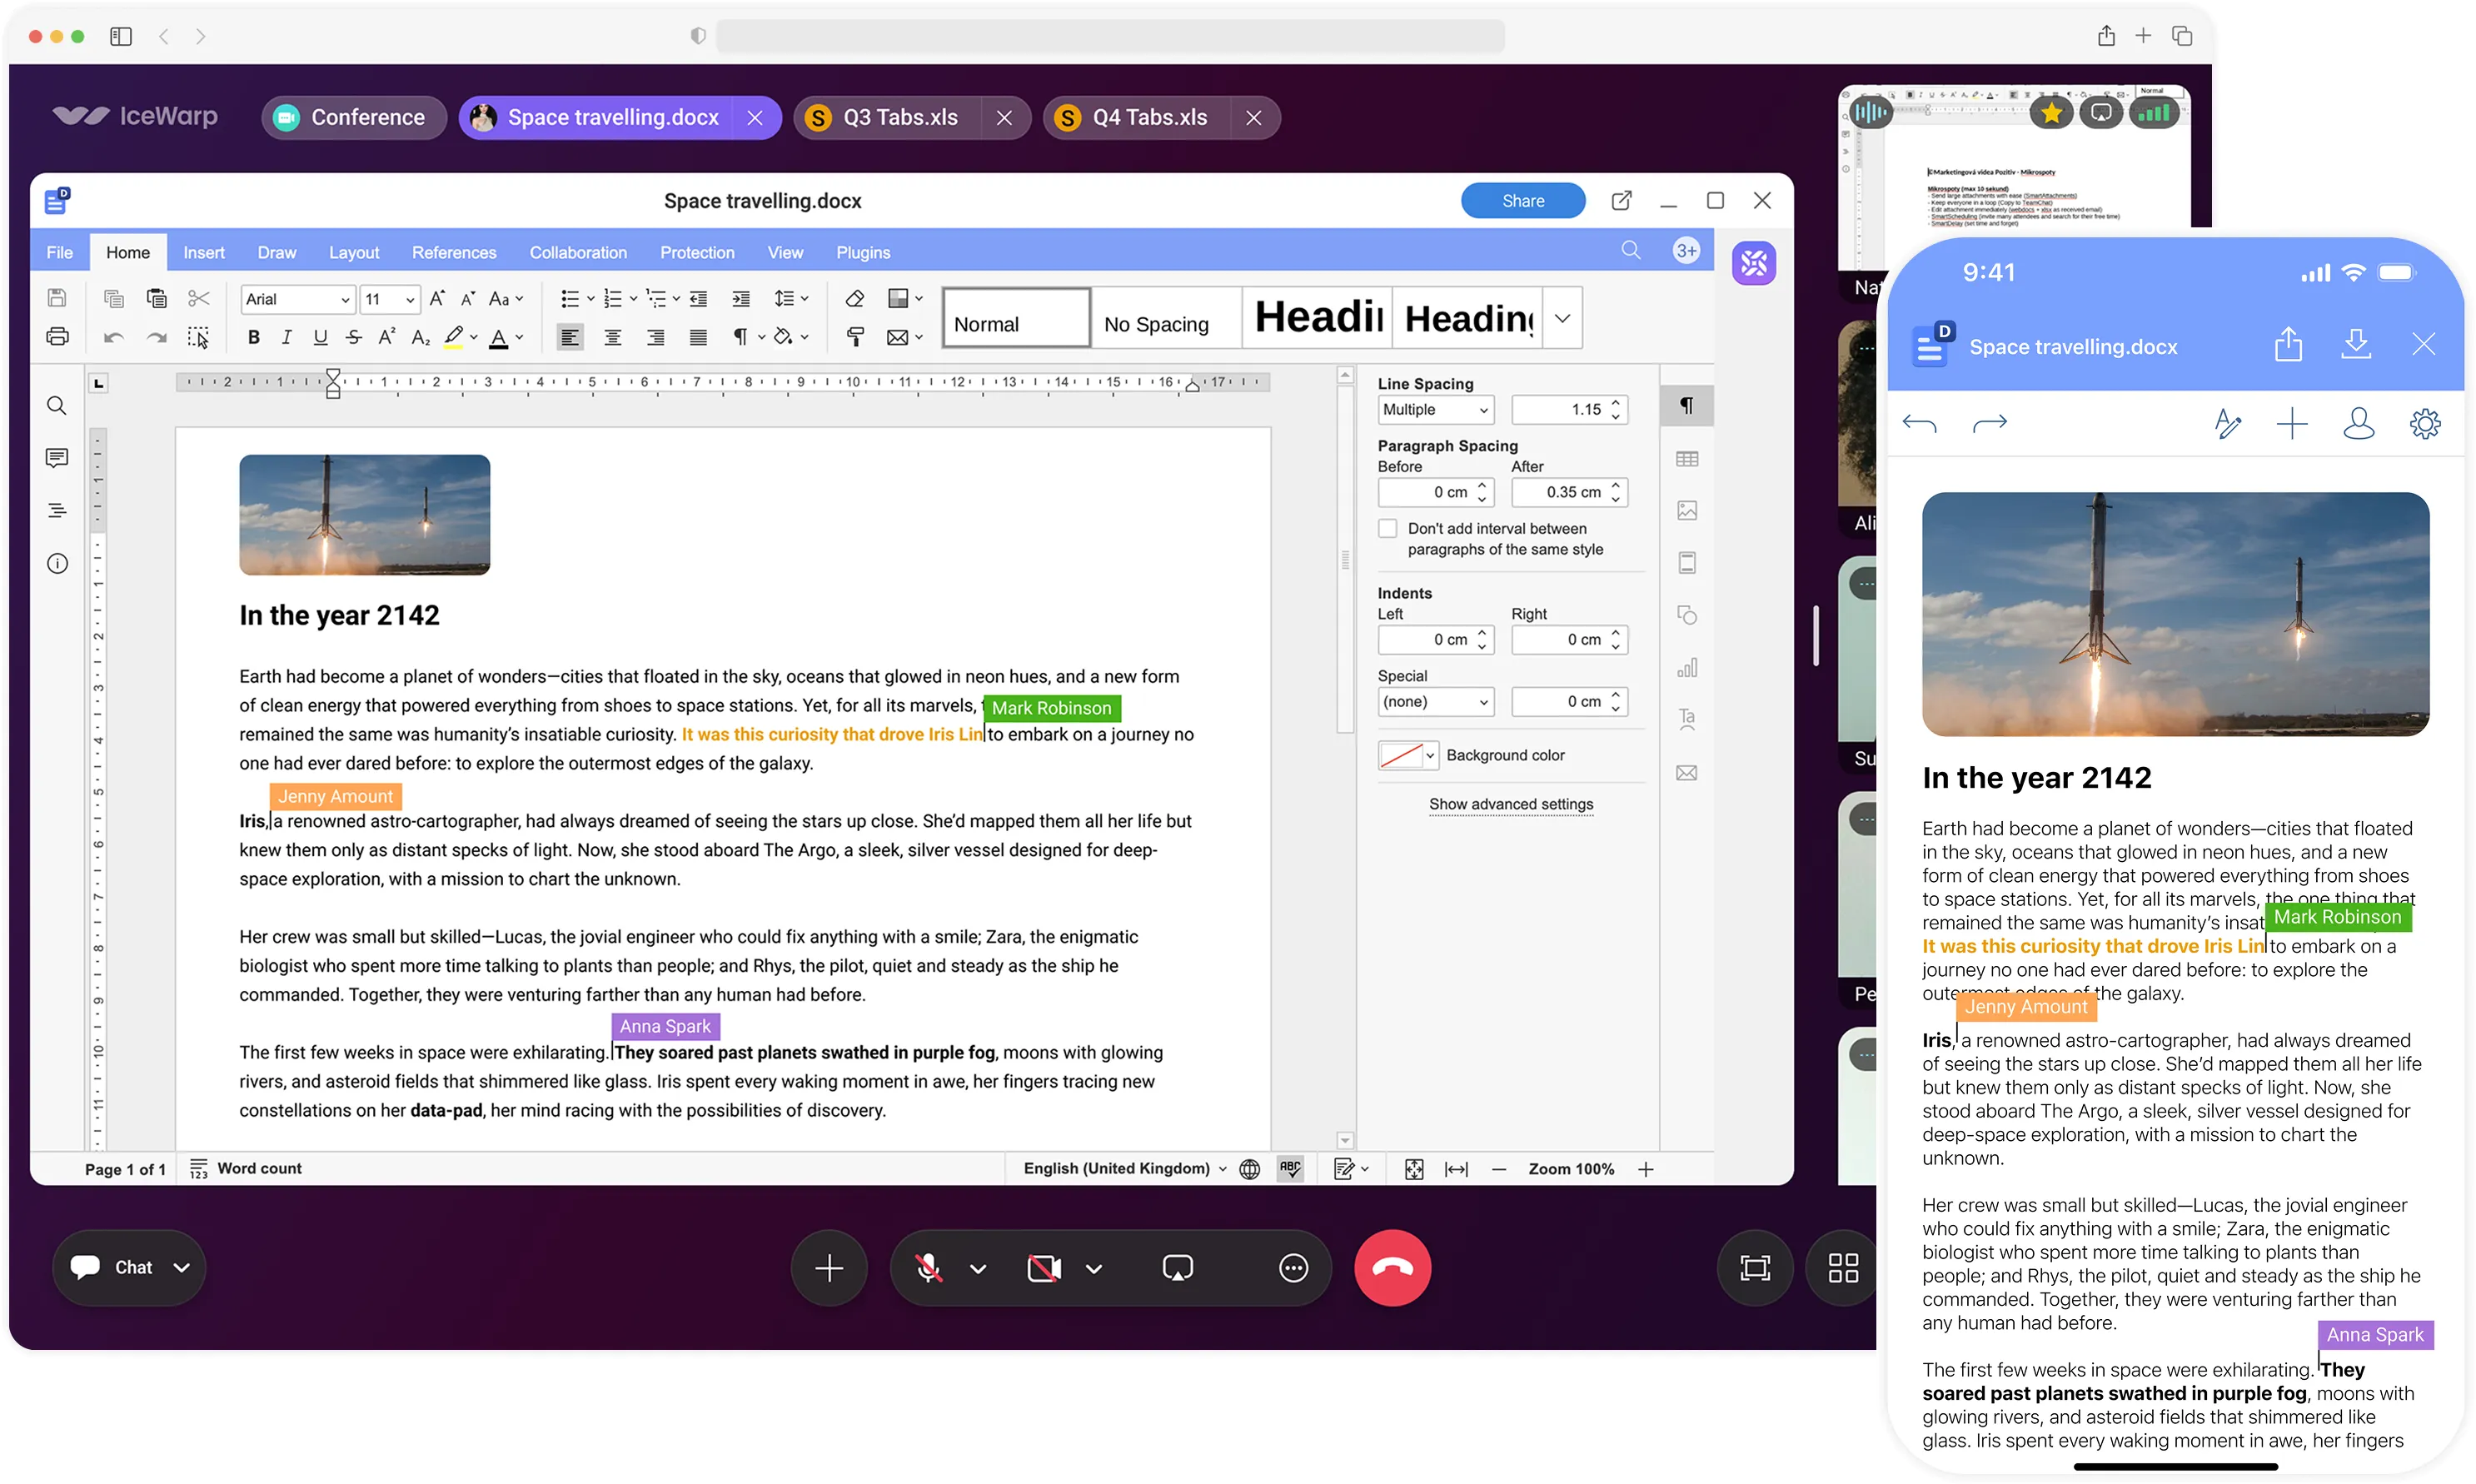2476x1484 pixels.
Task: Click the Bold formatting icon
Action: (x=254, y=338)
